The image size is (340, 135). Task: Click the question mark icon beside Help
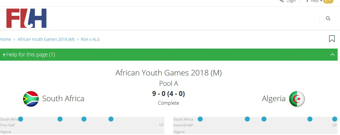307,1
